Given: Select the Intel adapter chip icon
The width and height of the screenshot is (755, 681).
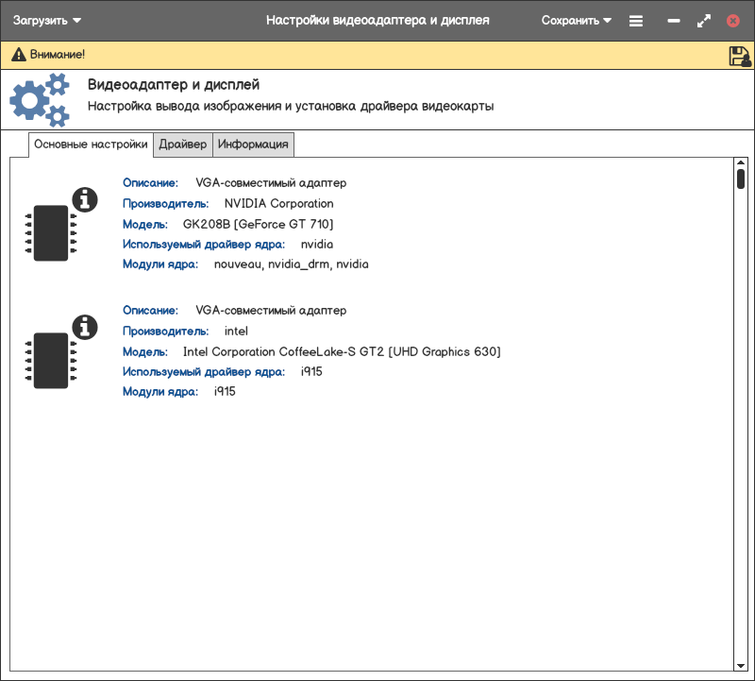Looking at the screenshot, I should (51, 360).
